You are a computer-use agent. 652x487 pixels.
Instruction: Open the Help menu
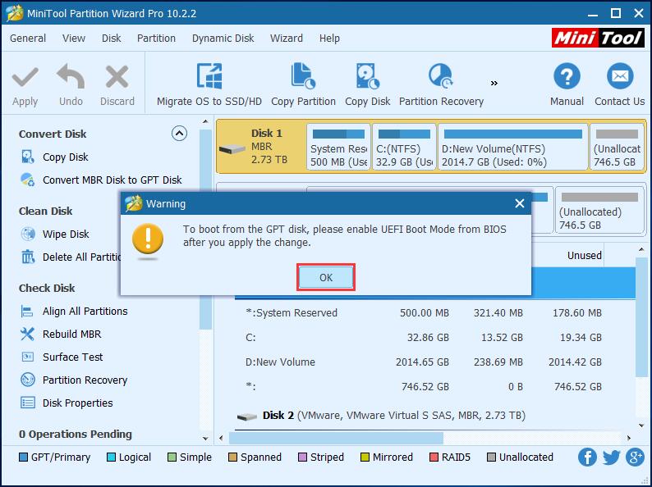click(x=329, y=39)
